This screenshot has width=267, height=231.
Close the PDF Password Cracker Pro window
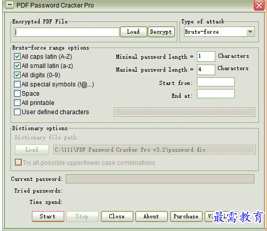[x=259, y=5]
